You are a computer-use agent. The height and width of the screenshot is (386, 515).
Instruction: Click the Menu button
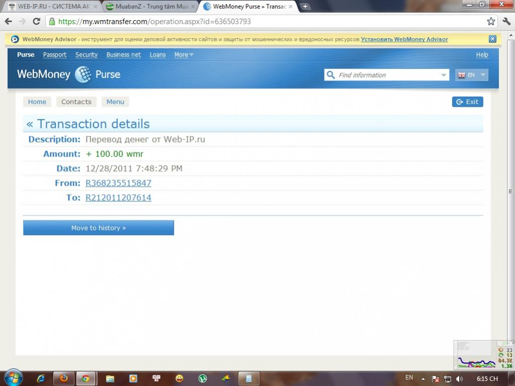coord(115,102)
